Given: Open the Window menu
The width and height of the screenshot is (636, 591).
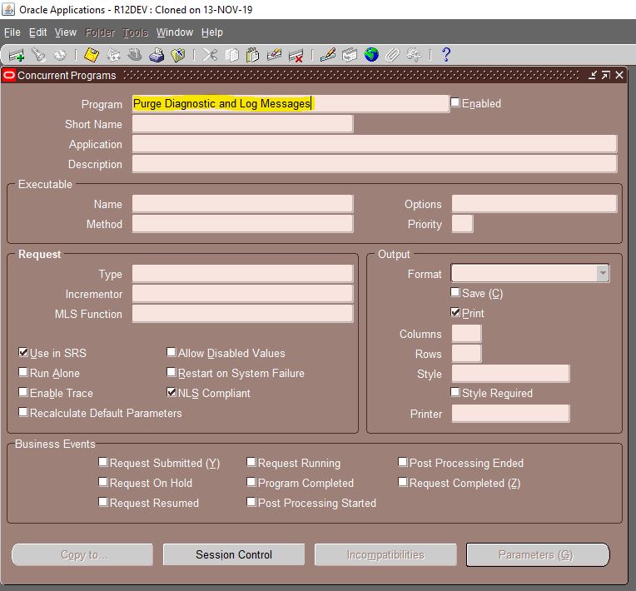Looking at the screenshot, I should tap(175, 32).
